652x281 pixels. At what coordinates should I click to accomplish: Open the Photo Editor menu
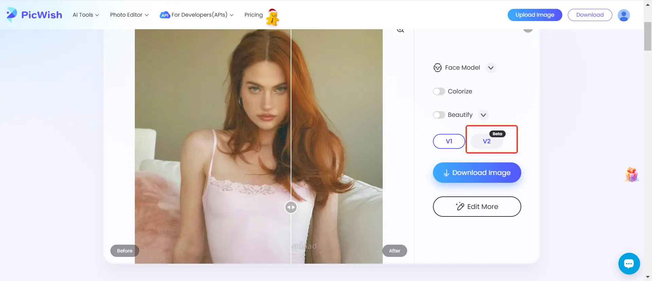[129, 15]
